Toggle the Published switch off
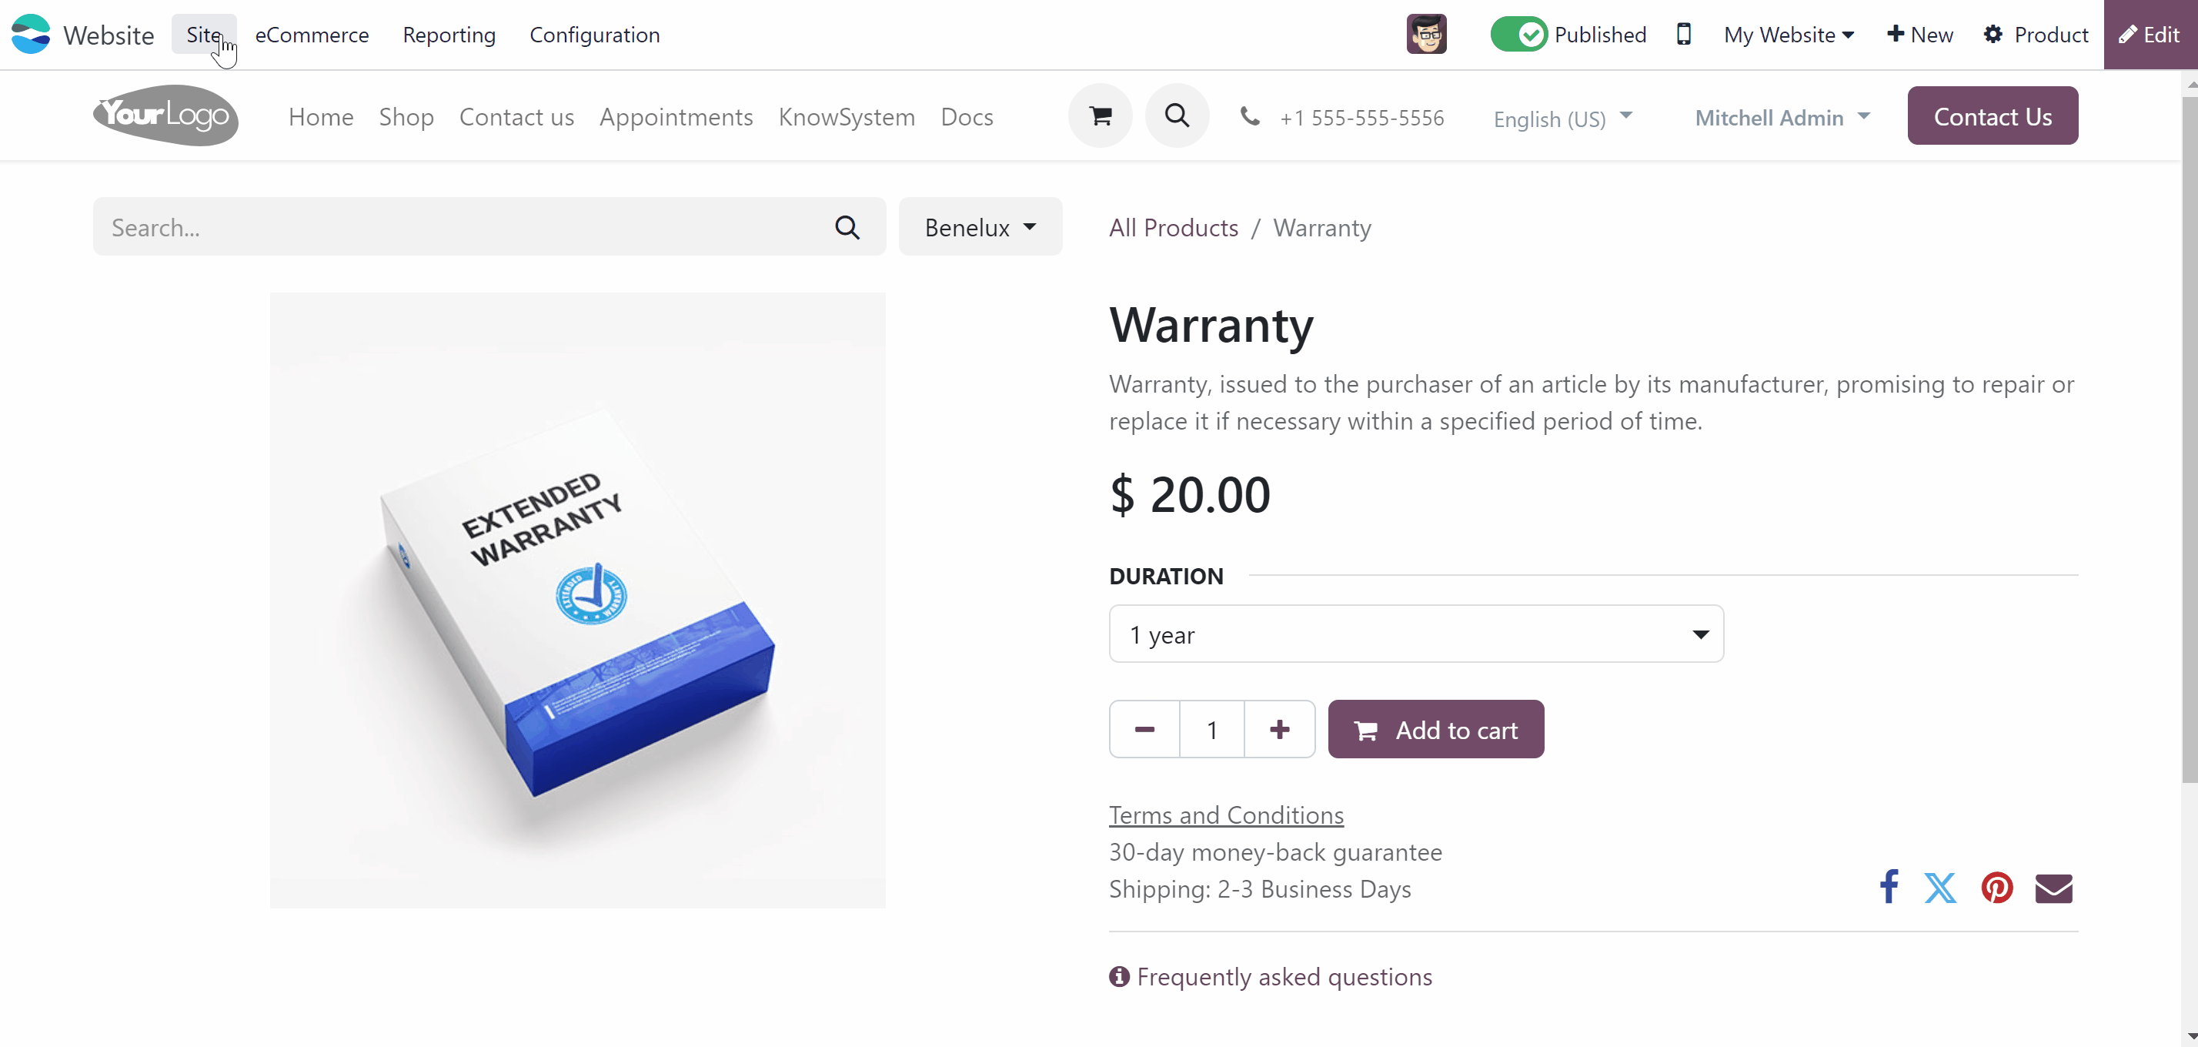2198x1047 pixels. click(1518, 34)
